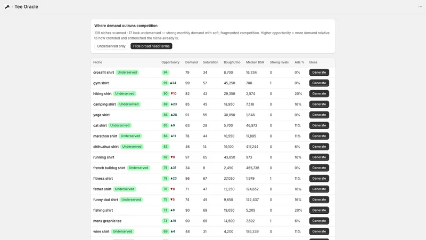The width and height of the screenshot is (426, 240).
Task: Generate ideas for fishing shirt
Action: (x=319, y=210)
